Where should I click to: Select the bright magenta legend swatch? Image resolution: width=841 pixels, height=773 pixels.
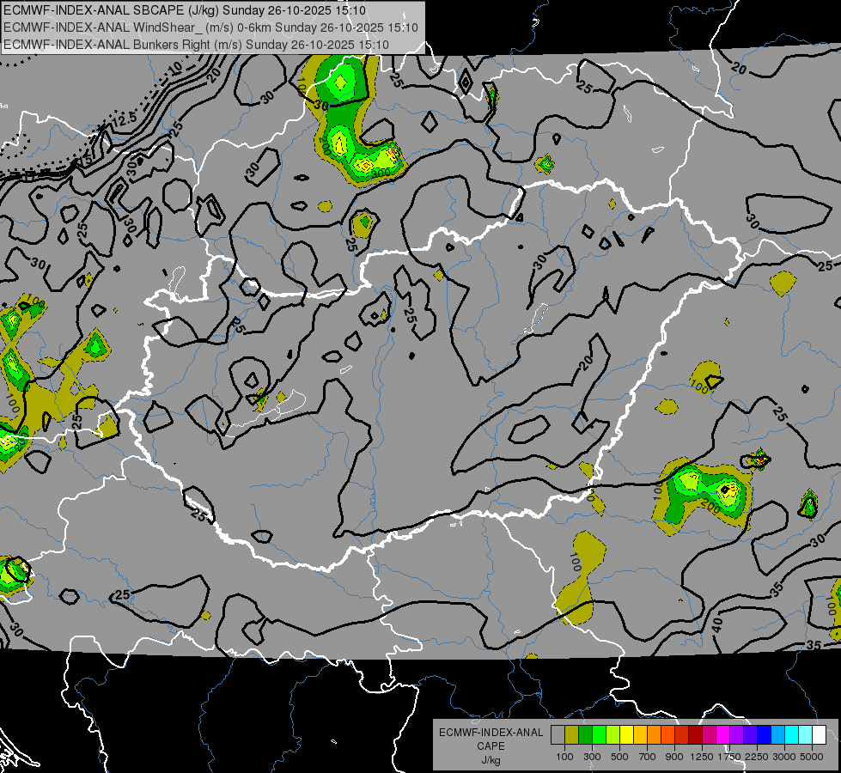pos(723,734)
